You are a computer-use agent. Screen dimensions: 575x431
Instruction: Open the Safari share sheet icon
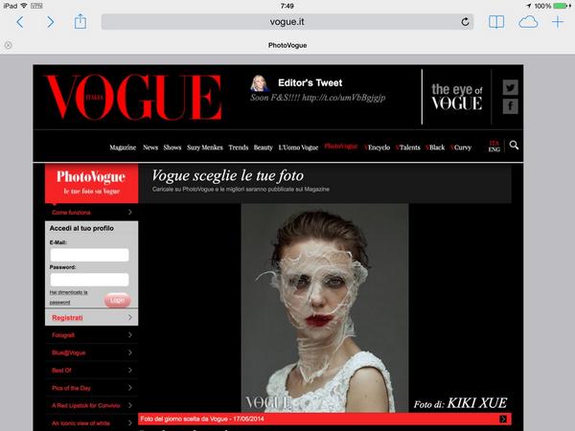tap(80, 21)
